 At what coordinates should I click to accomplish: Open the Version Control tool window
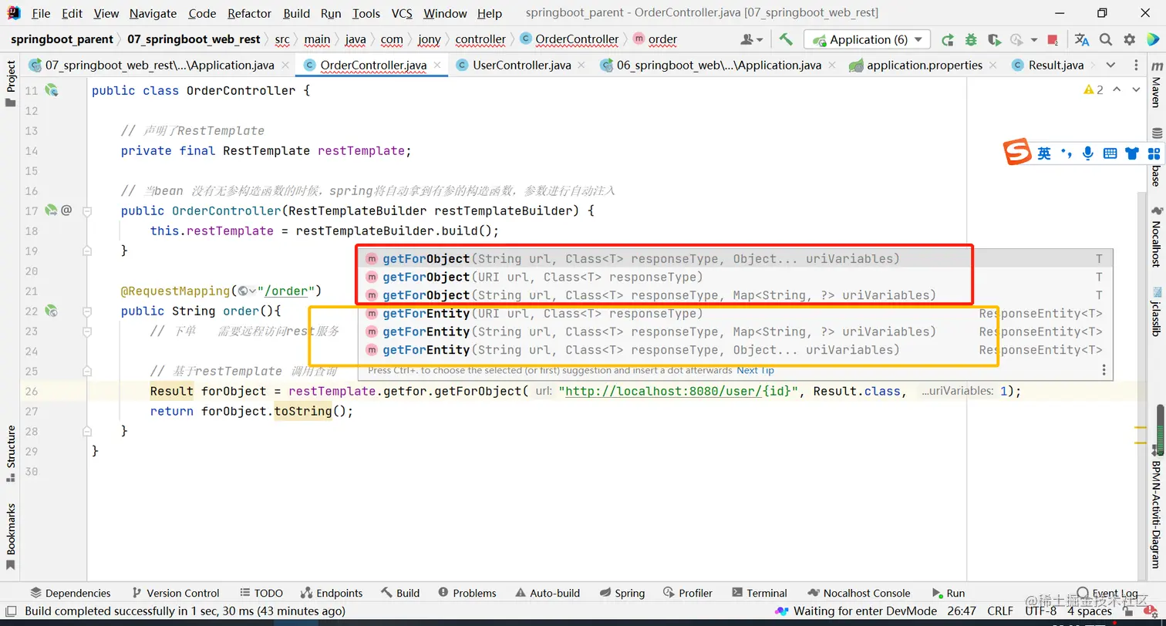pos(176,593)
